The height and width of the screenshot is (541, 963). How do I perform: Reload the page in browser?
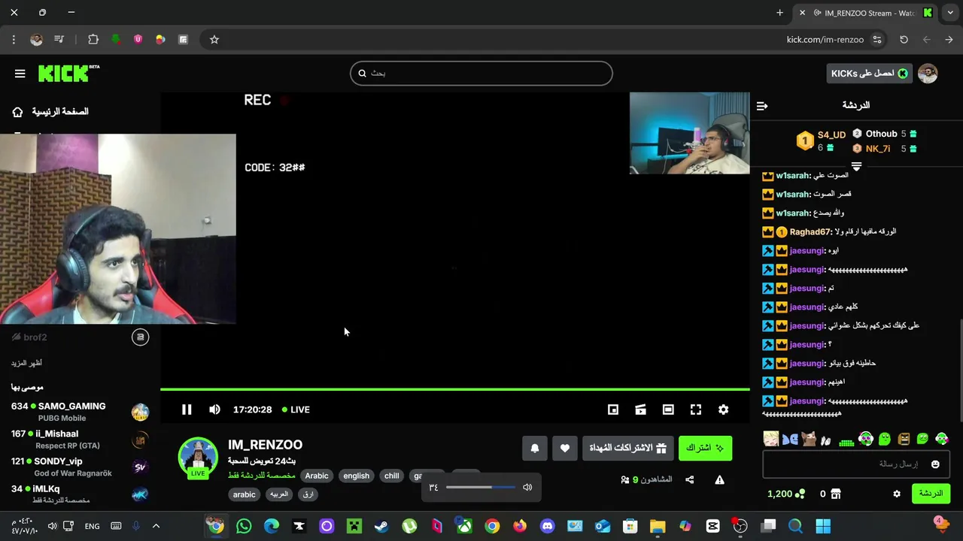click(904, 40)
